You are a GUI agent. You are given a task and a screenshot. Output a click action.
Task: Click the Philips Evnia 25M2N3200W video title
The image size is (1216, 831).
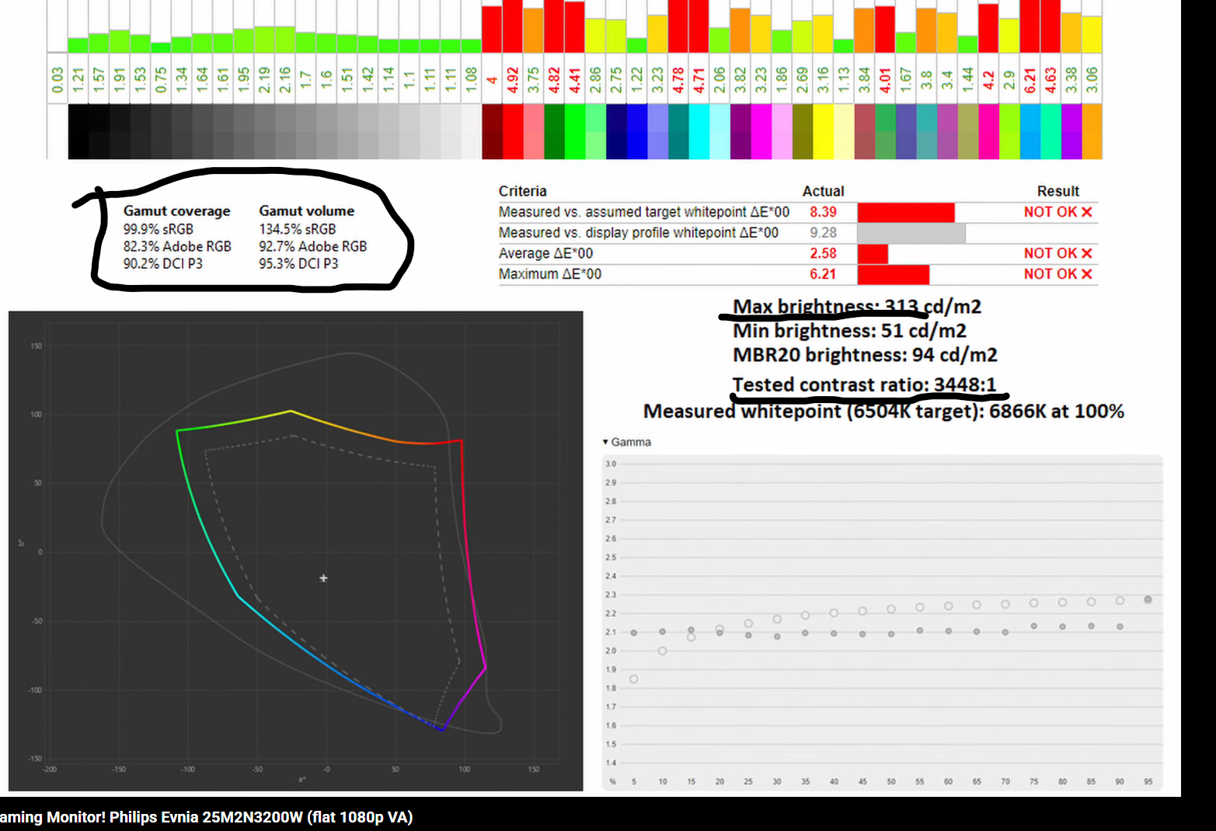click(206, 817)
